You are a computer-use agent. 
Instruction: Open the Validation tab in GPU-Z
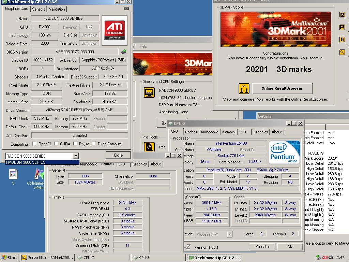click(x=57, y=9)
